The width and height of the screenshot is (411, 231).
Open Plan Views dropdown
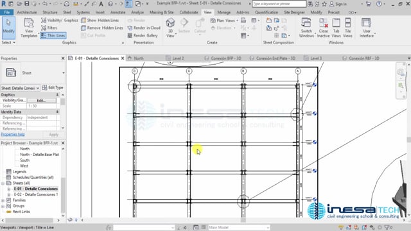(x=224, y=21)
